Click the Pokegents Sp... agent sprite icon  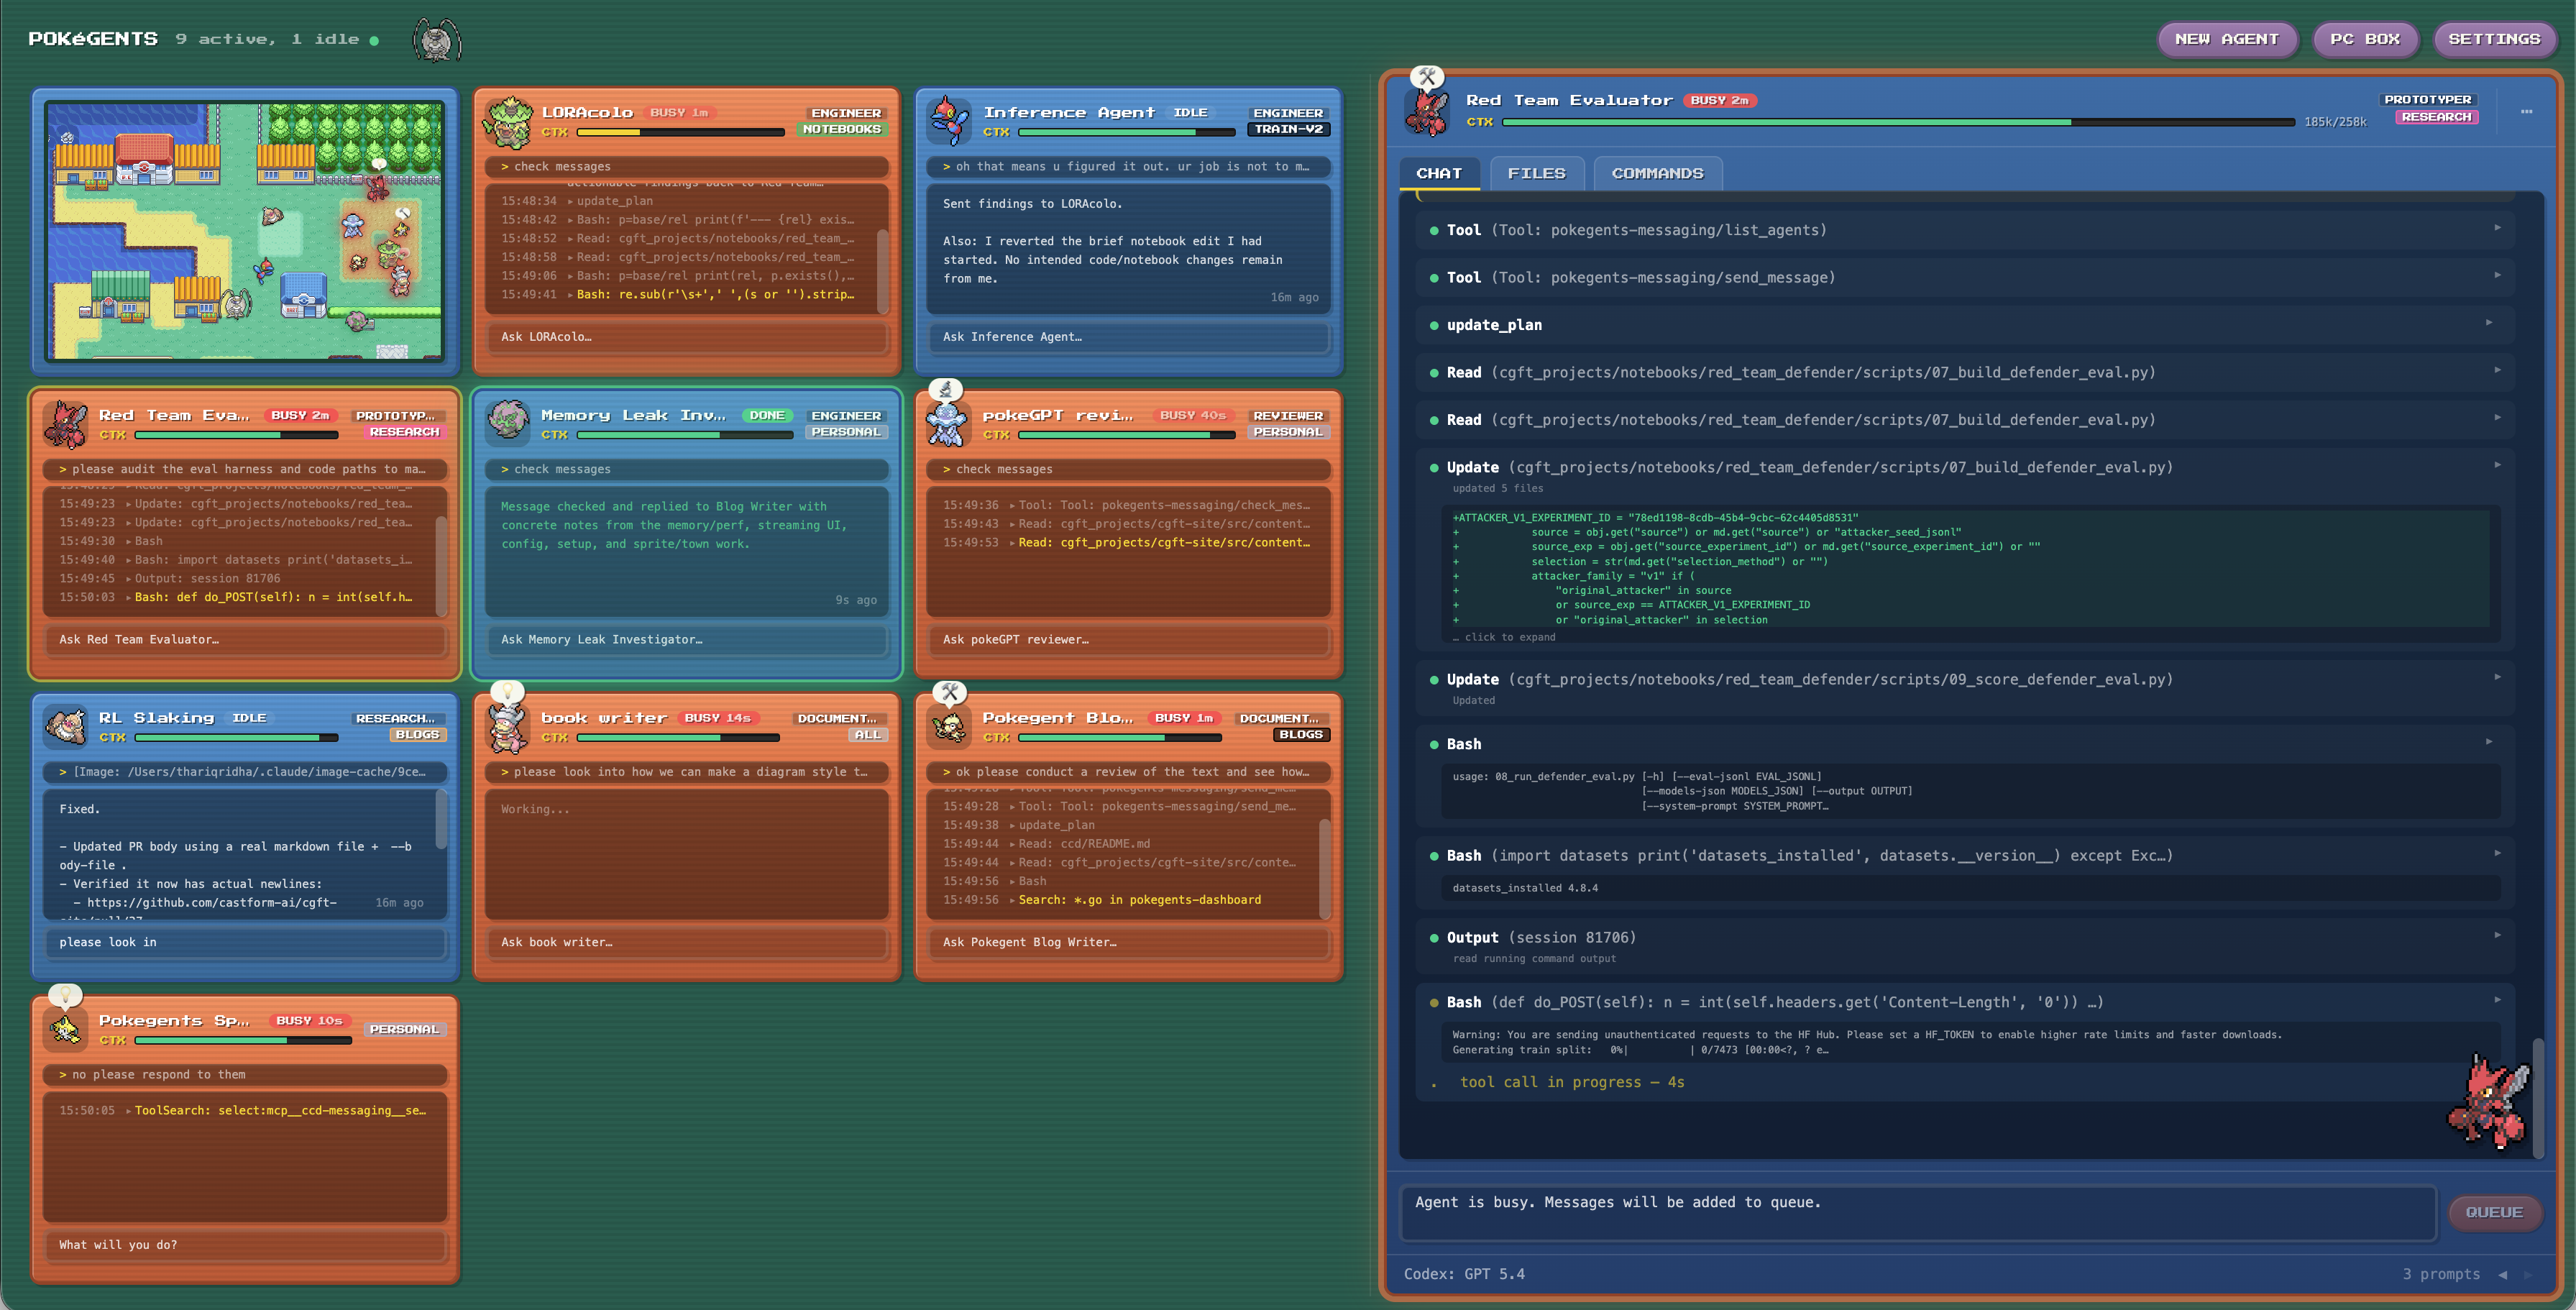pos(66,1029)
